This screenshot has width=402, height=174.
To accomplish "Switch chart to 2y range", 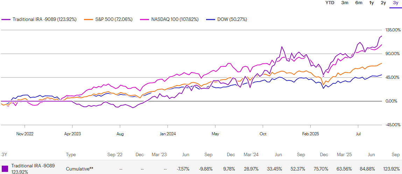I will click(383, 3).
